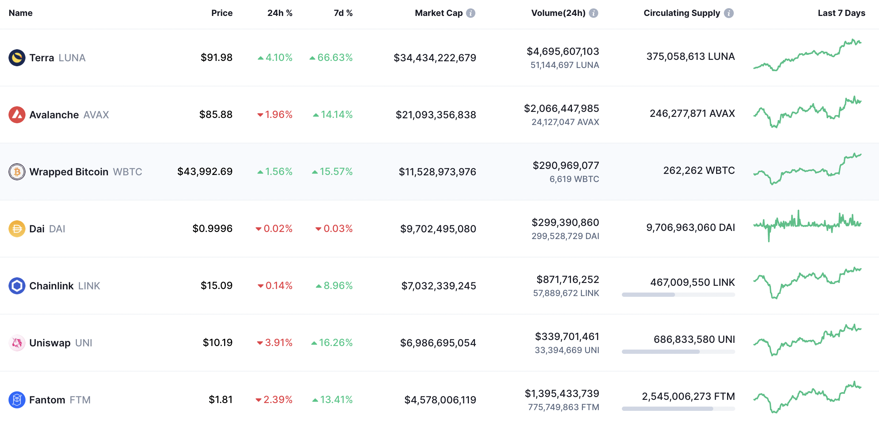
Task: Sort by Market Cap column header
Action: click(x=439, y=13)
